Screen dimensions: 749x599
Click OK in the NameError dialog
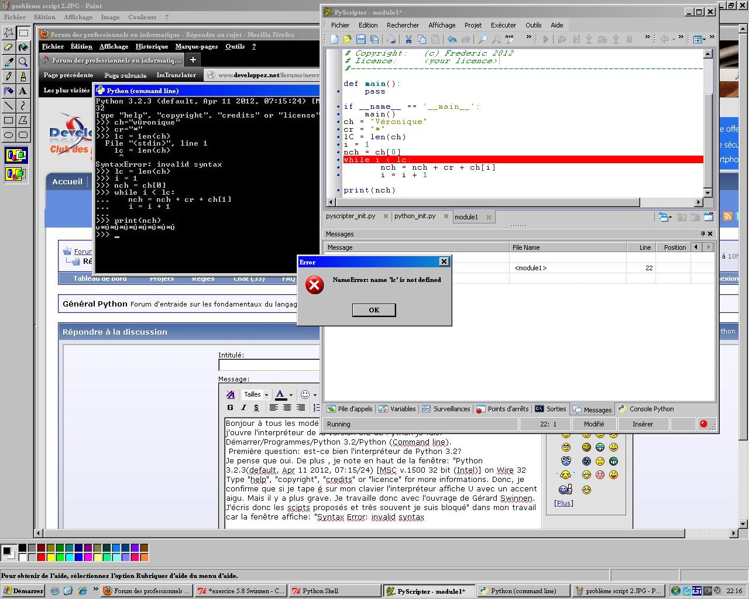(x=374, y=310)
